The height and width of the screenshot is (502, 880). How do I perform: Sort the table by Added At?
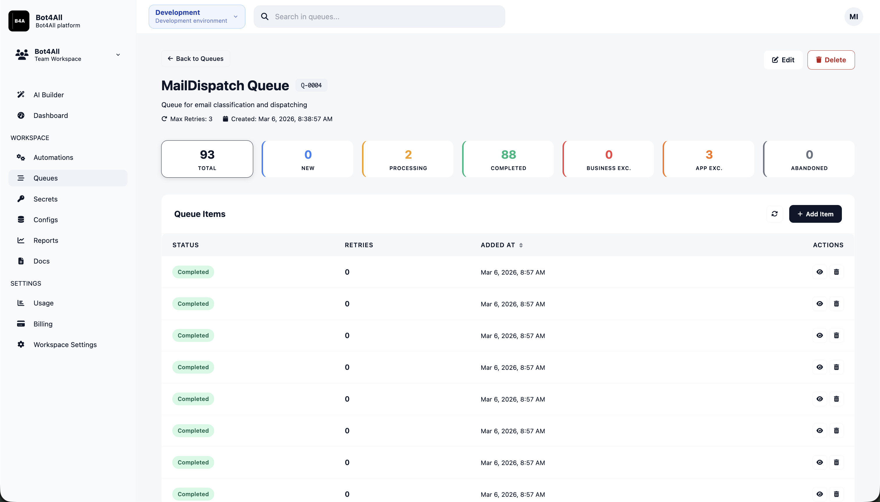click(x=502, y=245)
